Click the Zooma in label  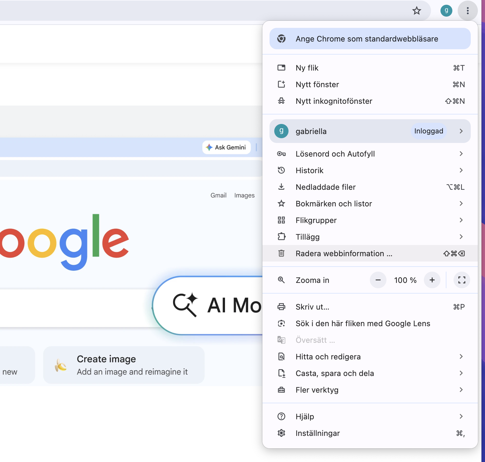pos(312,280)
